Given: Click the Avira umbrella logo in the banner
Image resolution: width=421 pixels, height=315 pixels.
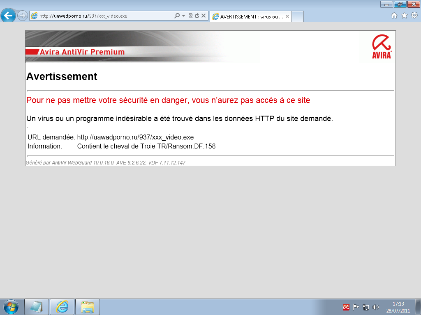Looking at the screenshot, I should click(382, 46).
